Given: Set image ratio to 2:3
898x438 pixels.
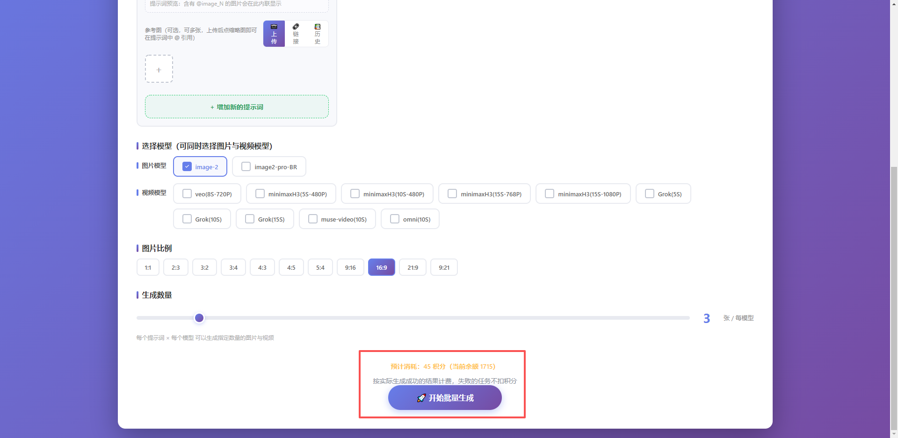Looking at the screenshot, I should coord(176,267).
